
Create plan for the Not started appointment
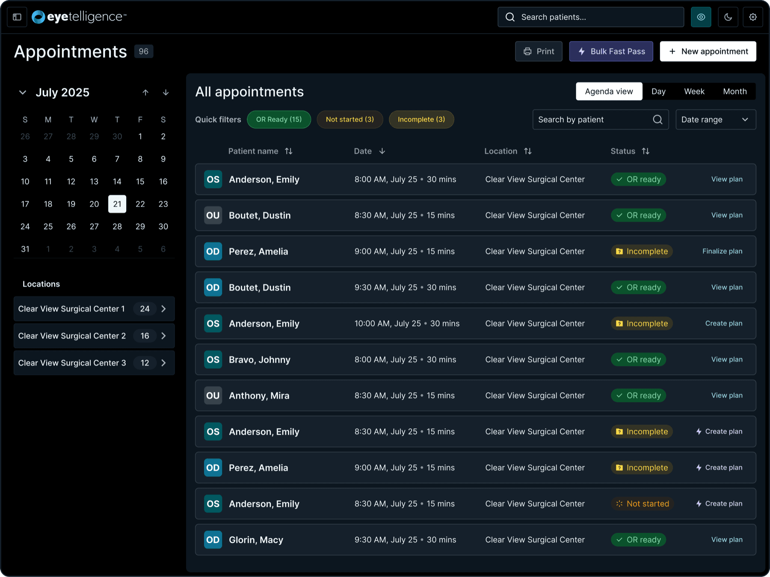[x=719, y=504]
